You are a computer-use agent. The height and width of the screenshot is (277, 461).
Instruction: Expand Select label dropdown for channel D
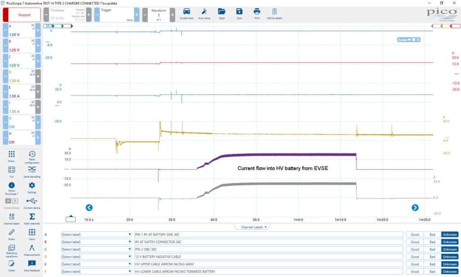click(96, 257)
